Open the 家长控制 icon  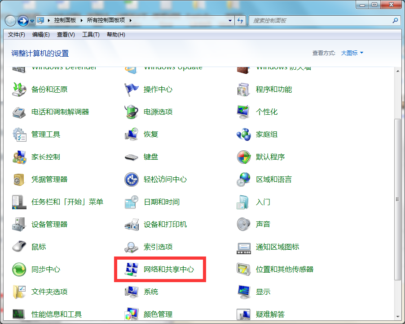pyautogui.click(x=19, y=157)
